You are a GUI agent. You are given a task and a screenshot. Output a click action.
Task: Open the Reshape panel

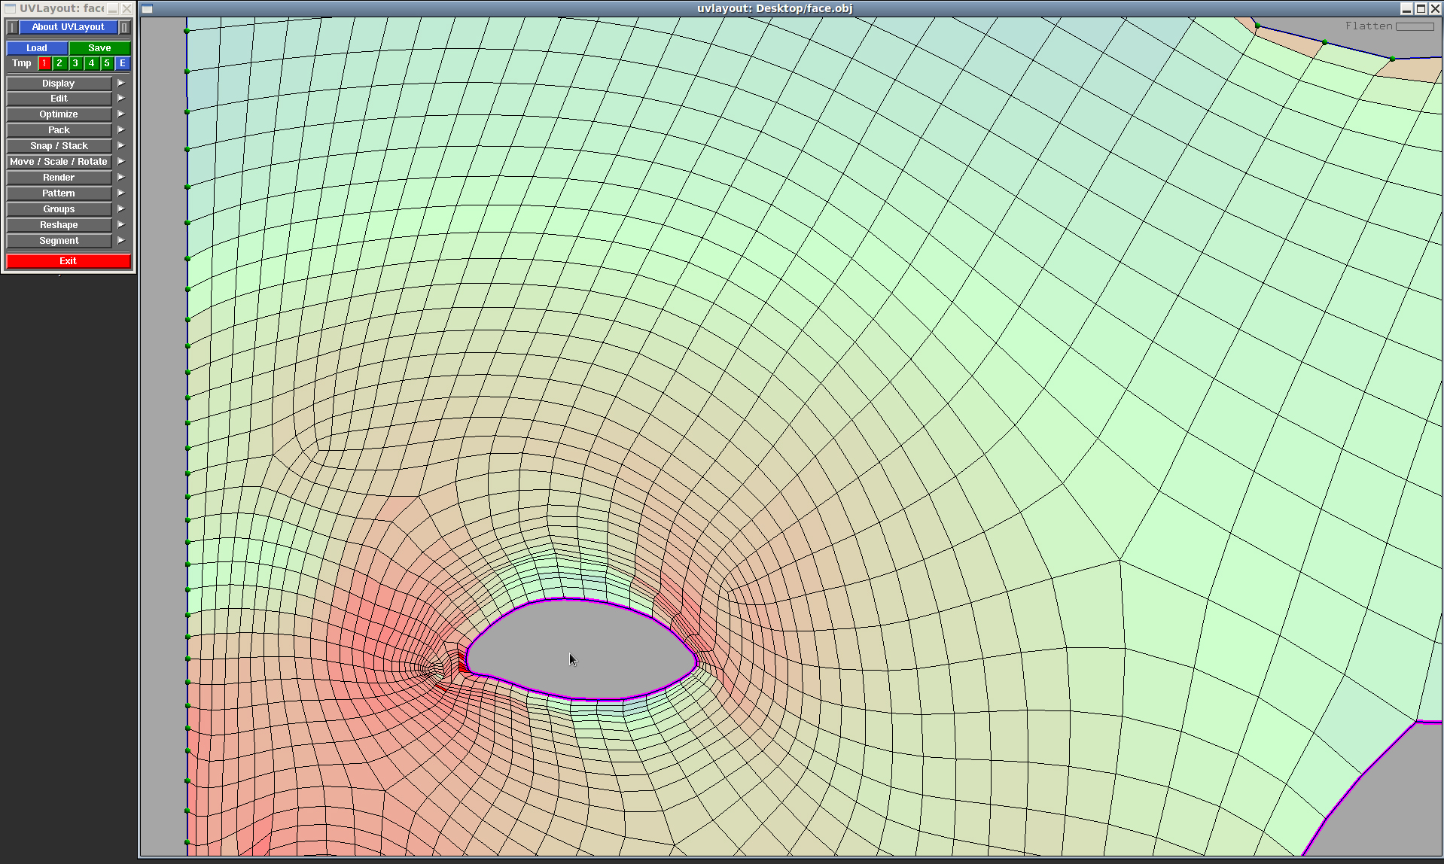tap(59, 225)
